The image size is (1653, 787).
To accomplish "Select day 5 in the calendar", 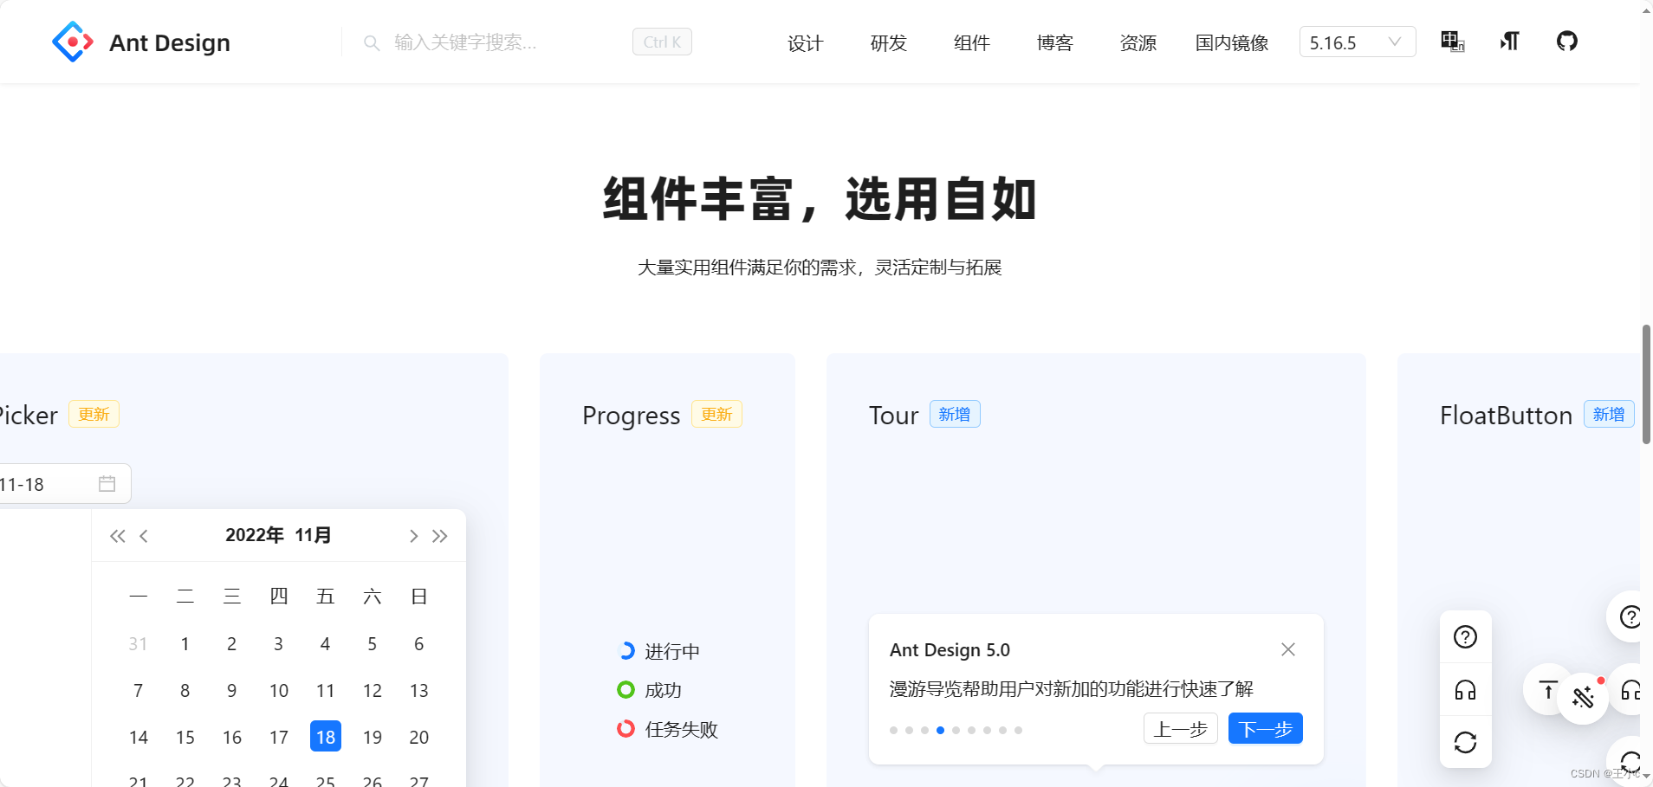I will point(373,643).
